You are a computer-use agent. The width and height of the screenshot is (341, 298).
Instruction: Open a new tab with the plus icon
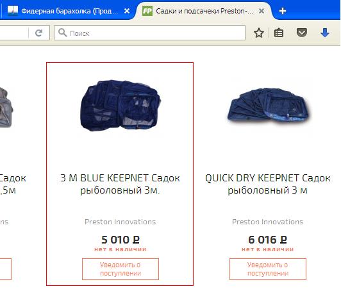283,11
